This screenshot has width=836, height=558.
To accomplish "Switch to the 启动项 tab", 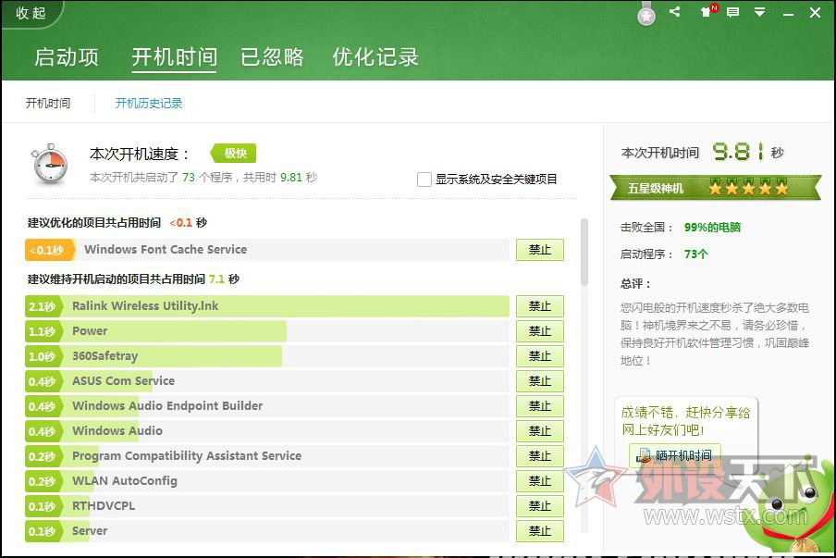I will pos(66,57).
